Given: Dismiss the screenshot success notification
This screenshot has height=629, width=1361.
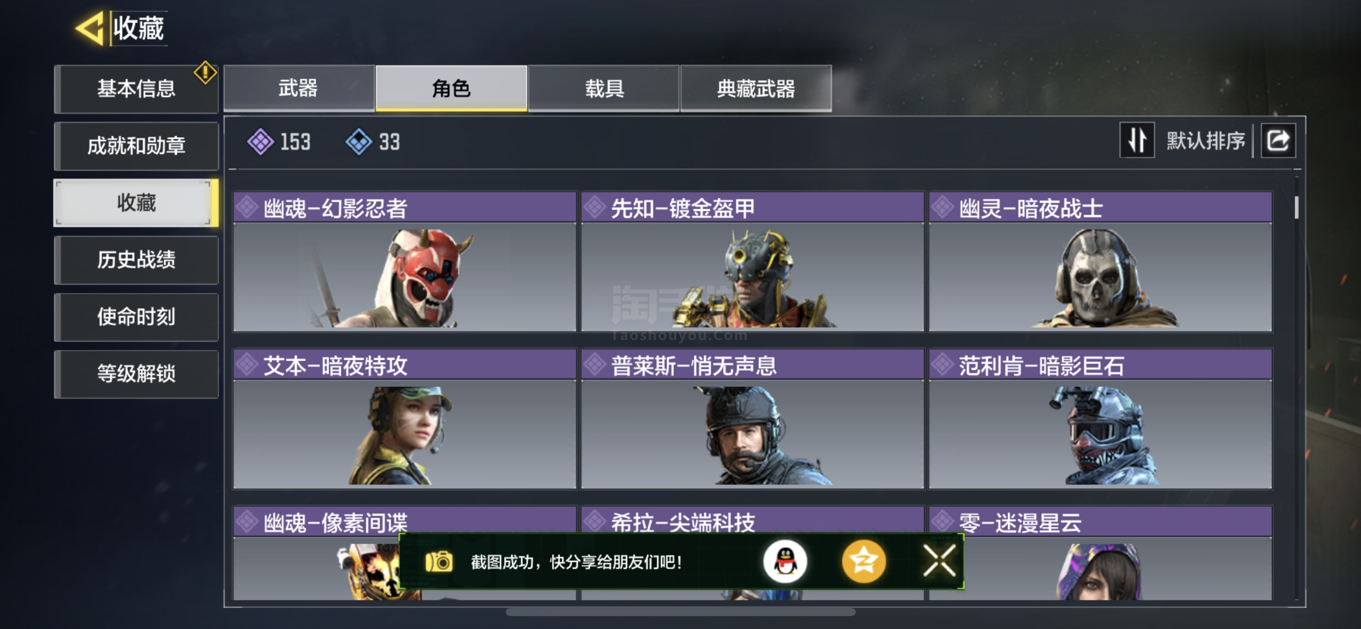Looking at the screenshot, I should click(x=940, y=561).
